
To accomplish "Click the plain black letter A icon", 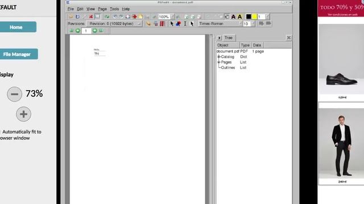I will pyautogui.click(x=233, y=16).
